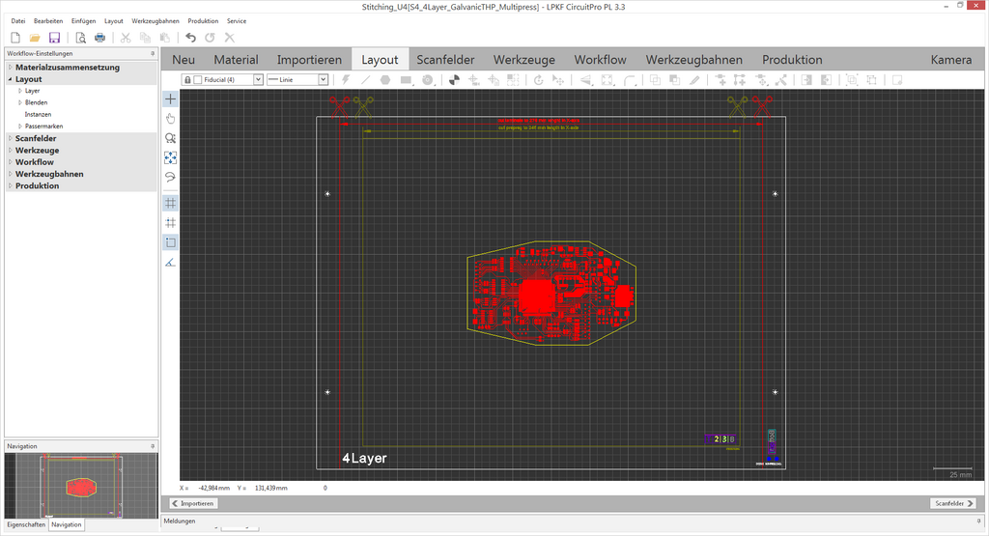Activate the hand pan tool
The image size is (989, 536).
click(x=170, y=119)
